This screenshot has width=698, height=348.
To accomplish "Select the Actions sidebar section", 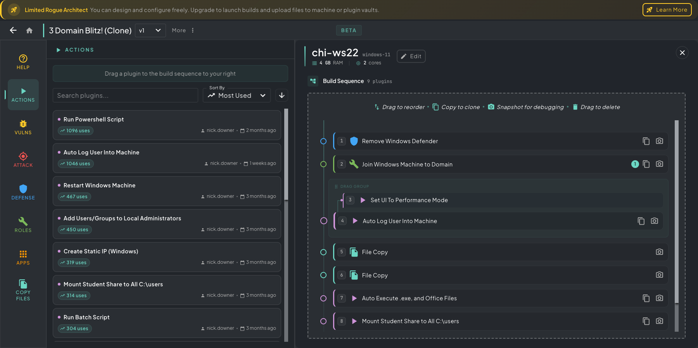I will click(23, 95).
